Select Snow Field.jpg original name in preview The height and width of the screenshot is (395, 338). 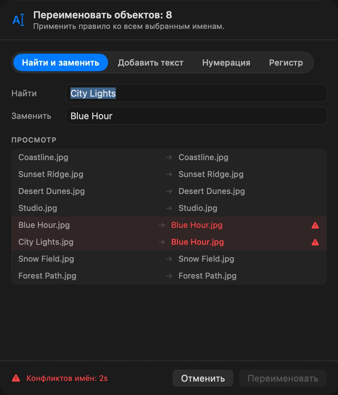46,259
